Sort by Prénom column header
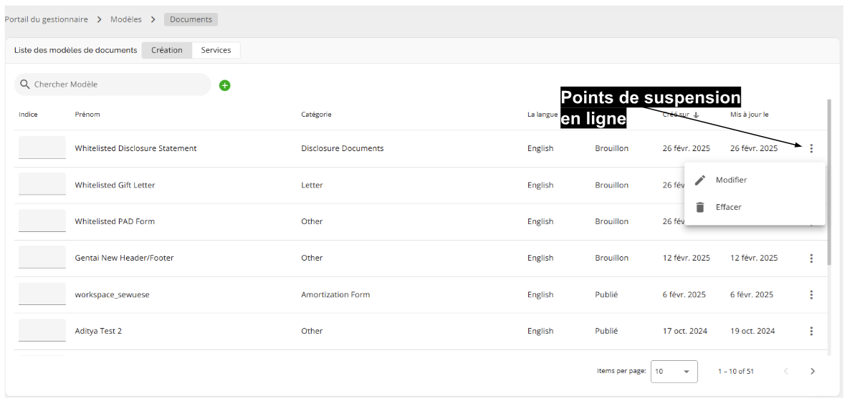This screenshot has height=401, width=852. [x=87, y=115]
